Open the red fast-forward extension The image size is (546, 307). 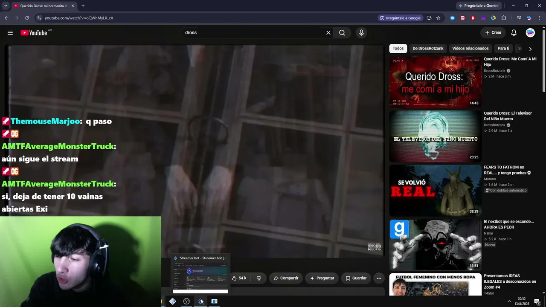[462, 18]
